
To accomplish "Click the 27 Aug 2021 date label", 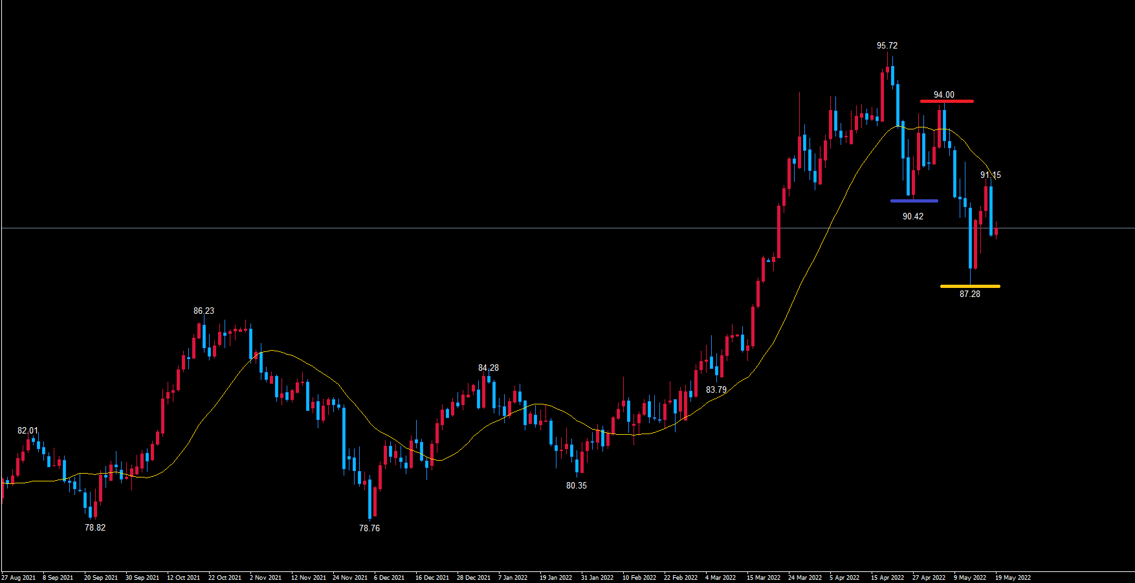I will (x=19, y=578).
